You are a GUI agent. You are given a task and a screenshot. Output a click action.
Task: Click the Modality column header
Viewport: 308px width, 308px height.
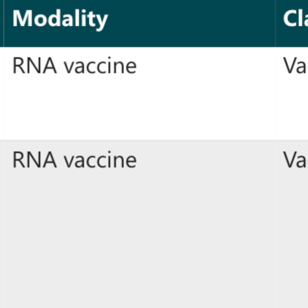(x=60, y=19)
